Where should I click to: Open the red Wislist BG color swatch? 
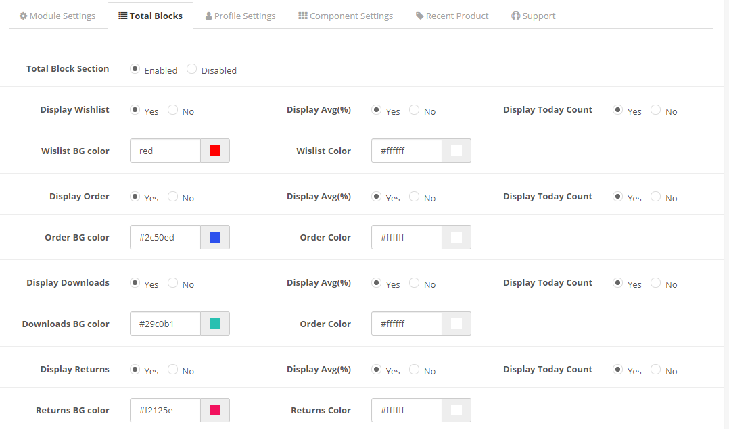click(x=215, y=151)
